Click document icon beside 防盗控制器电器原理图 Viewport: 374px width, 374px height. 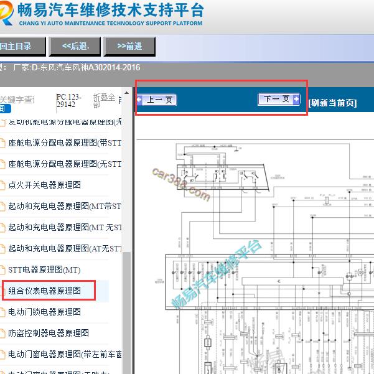point(2,333)
